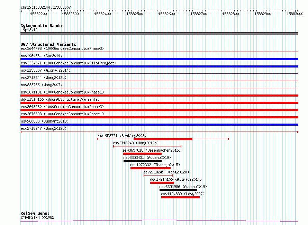Select the nsv1072332 red feature bar
This screenshot has width=308, height=225.
[151, 168]
